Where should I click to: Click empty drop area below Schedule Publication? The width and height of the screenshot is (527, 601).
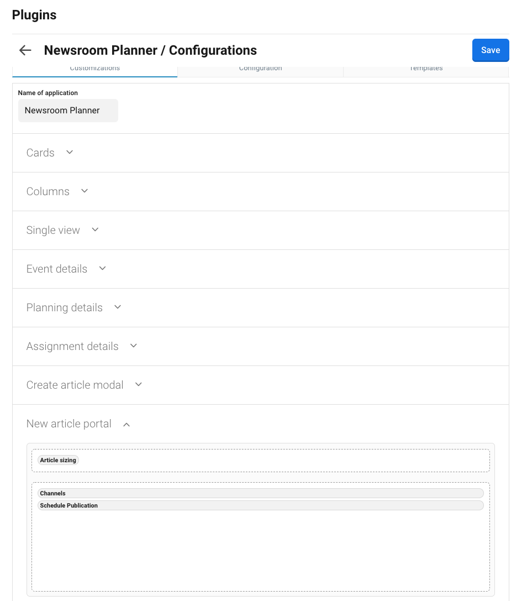(x=260, y=553)
